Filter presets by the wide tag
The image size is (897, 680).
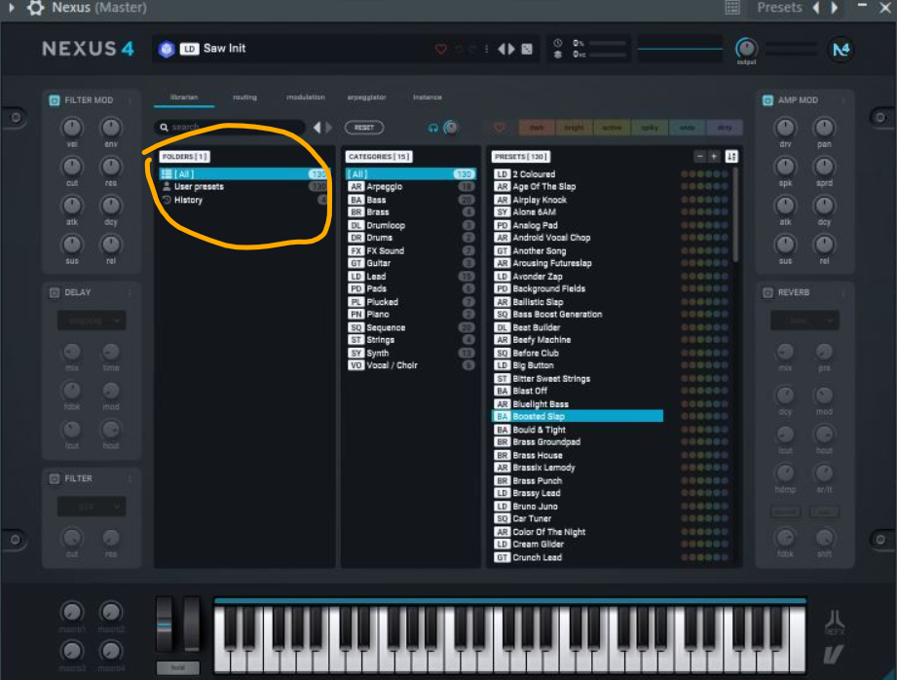click(x=687, y=128)
